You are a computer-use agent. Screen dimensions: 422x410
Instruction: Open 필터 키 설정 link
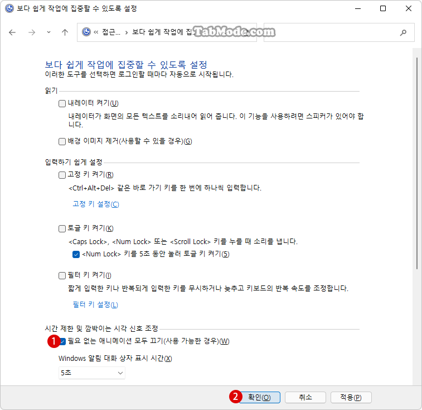95,305
